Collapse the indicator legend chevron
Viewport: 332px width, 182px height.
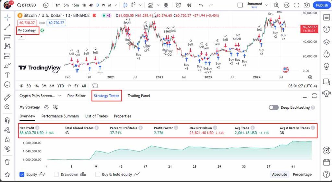point(21,37)
